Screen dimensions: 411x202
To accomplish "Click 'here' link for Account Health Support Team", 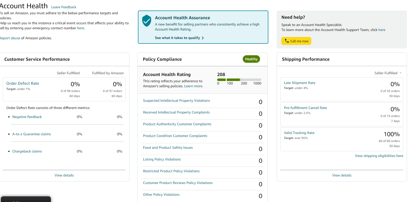I will (382, 30).
